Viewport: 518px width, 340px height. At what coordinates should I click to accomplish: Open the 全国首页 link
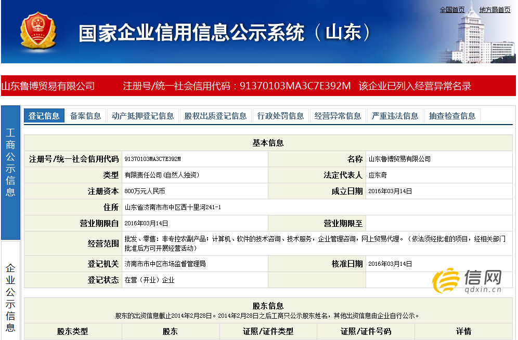[x=452, y=10]
